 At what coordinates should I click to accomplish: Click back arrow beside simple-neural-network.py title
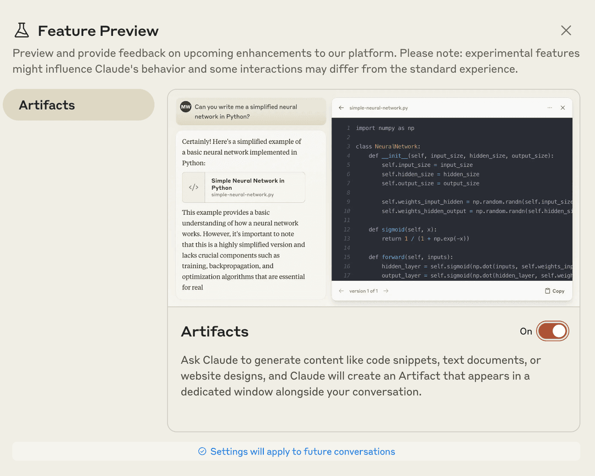tap(341, 108)
